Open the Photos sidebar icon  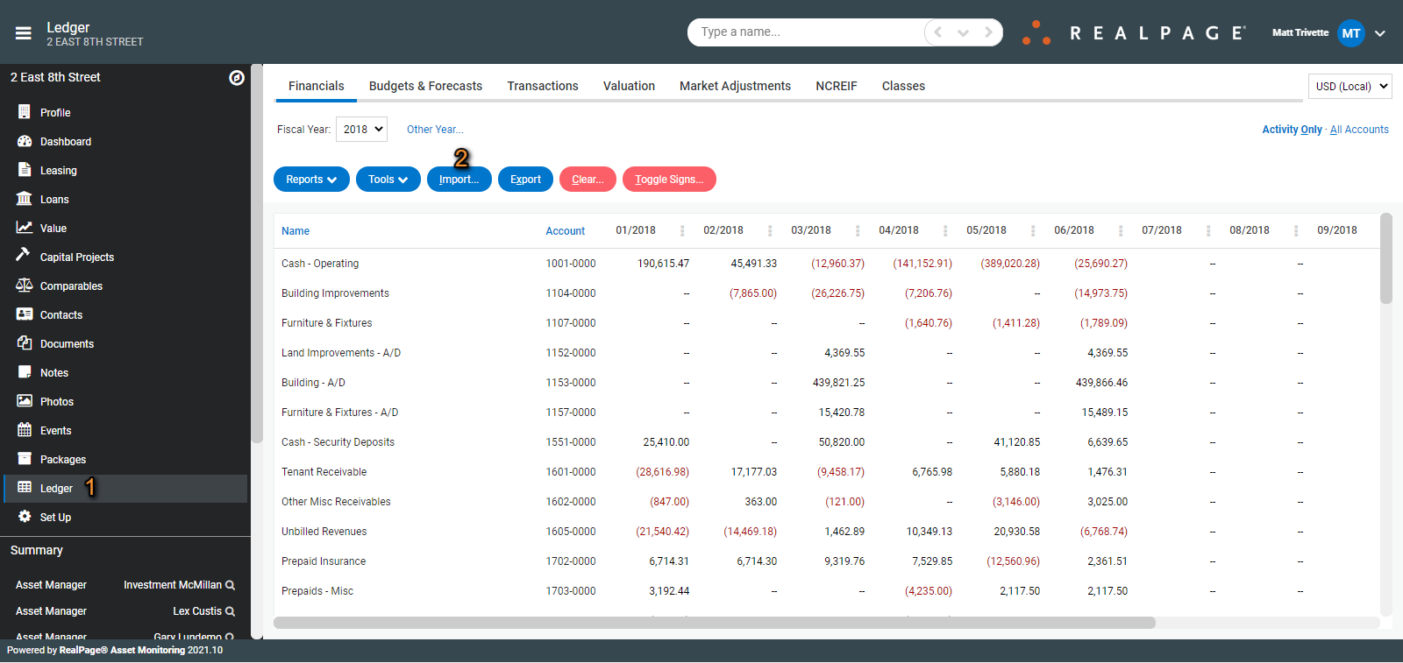coord(25,401)
